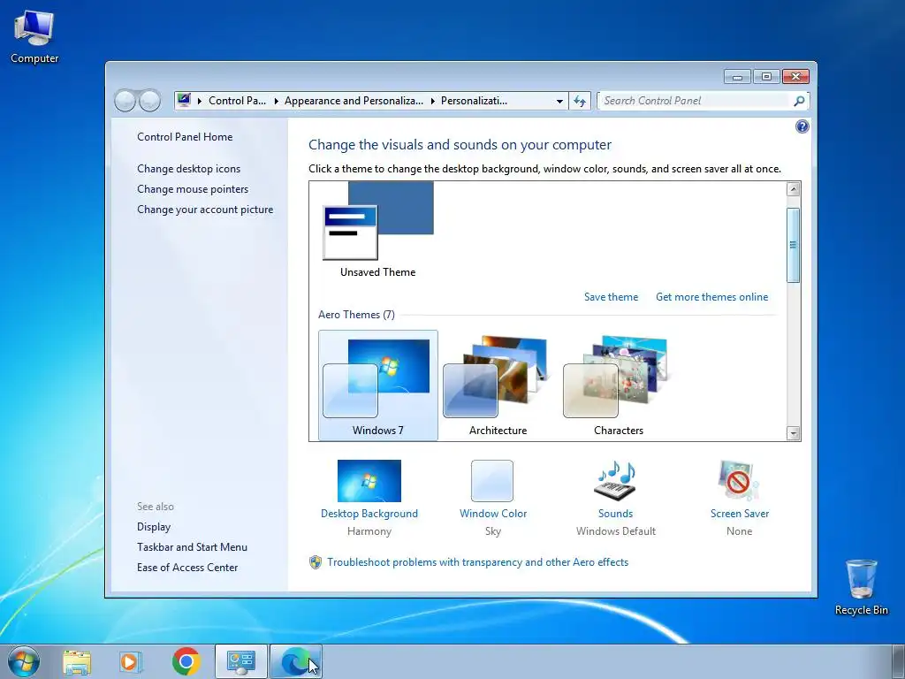The height and width of the screenshot is (679, 905).
Task: Expand the arrow before Control Pa... breadcrumb
Action: click(200, 101)
